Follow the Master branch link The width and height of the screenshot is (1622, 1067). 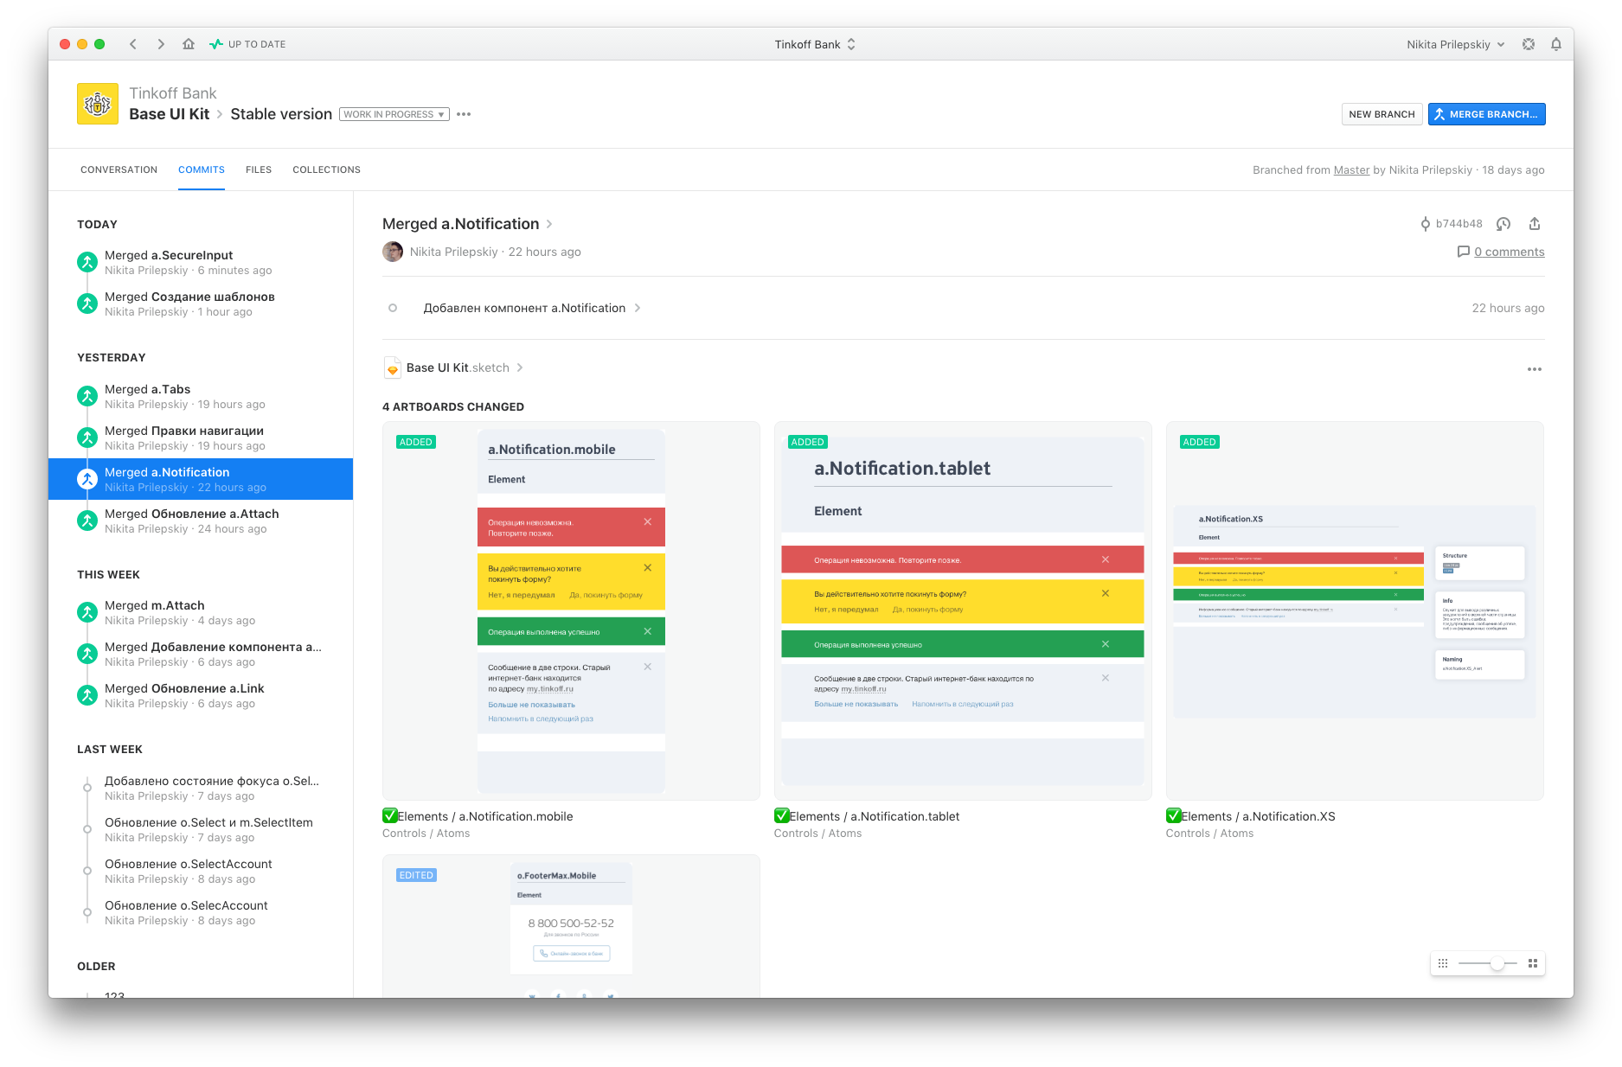(1351, 169)
